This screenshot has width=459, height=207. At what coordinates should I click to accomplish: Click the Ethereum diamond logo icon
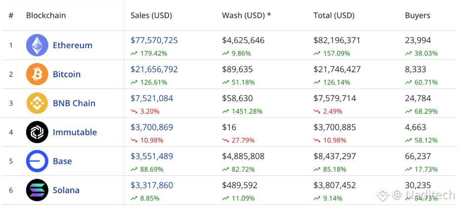tap(37, 45)
